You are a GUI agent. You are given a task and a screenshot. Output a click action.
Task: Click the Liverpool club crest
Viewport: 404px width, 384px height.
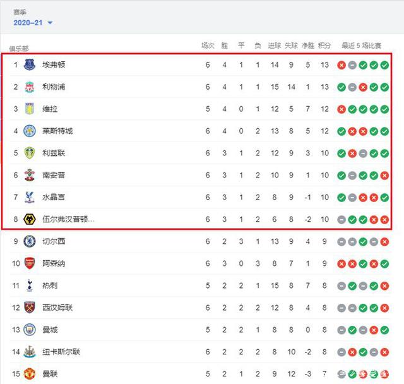pyautogui.click(x=30, y=87)
